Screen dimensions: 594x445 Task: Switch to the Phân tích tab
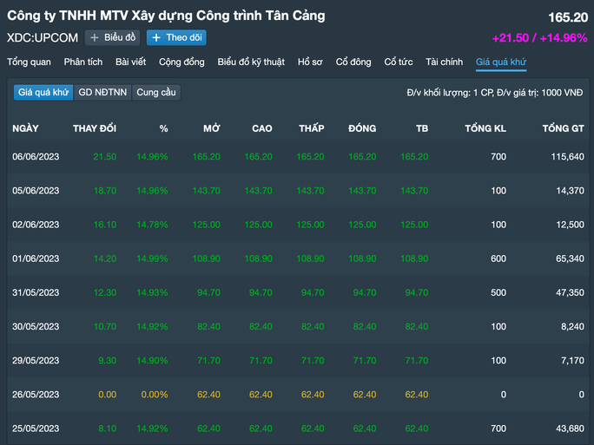tap(83, 62)
